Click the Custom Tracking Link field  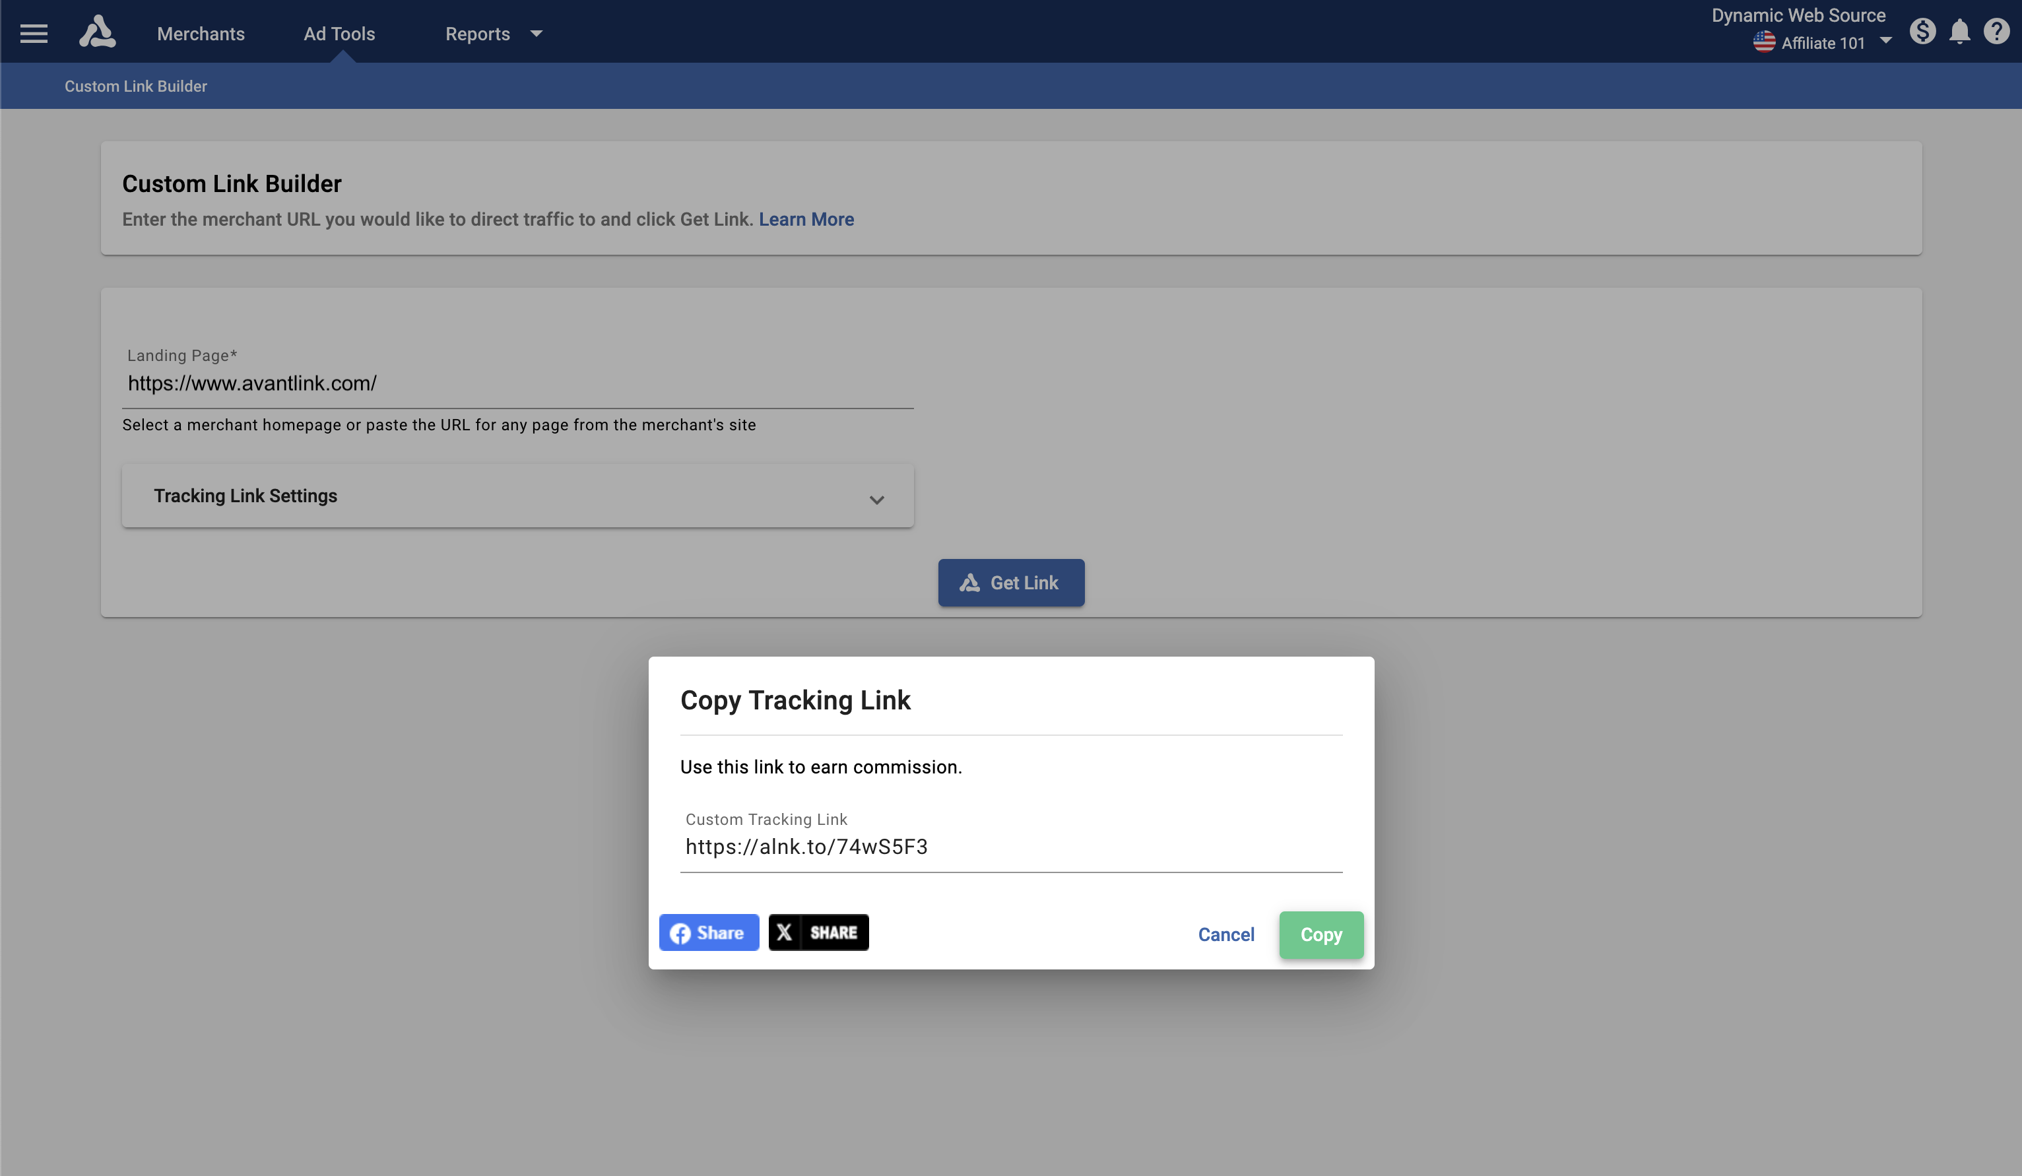pos(1010,847)
